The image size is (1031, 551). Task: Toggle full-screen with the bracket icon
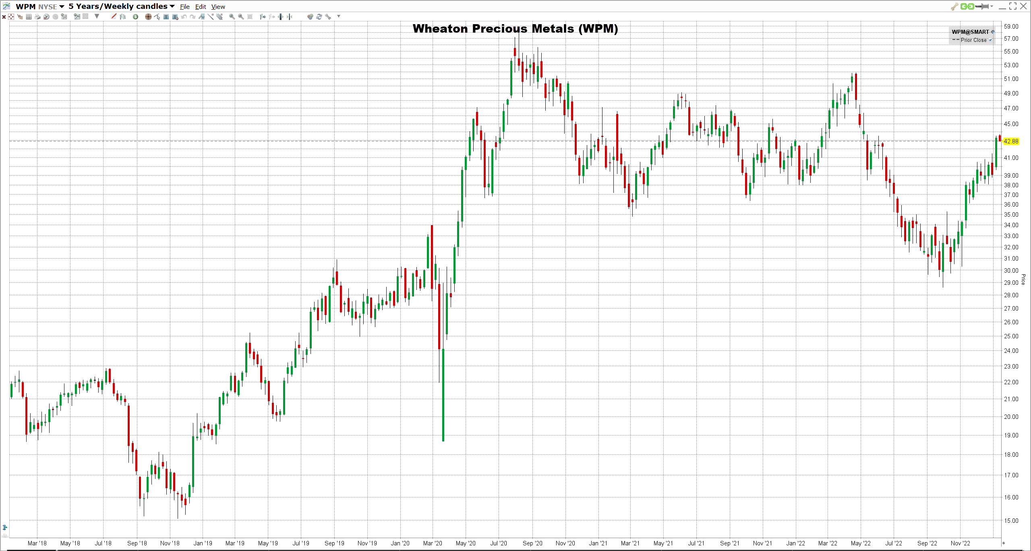pos(1013,6)
